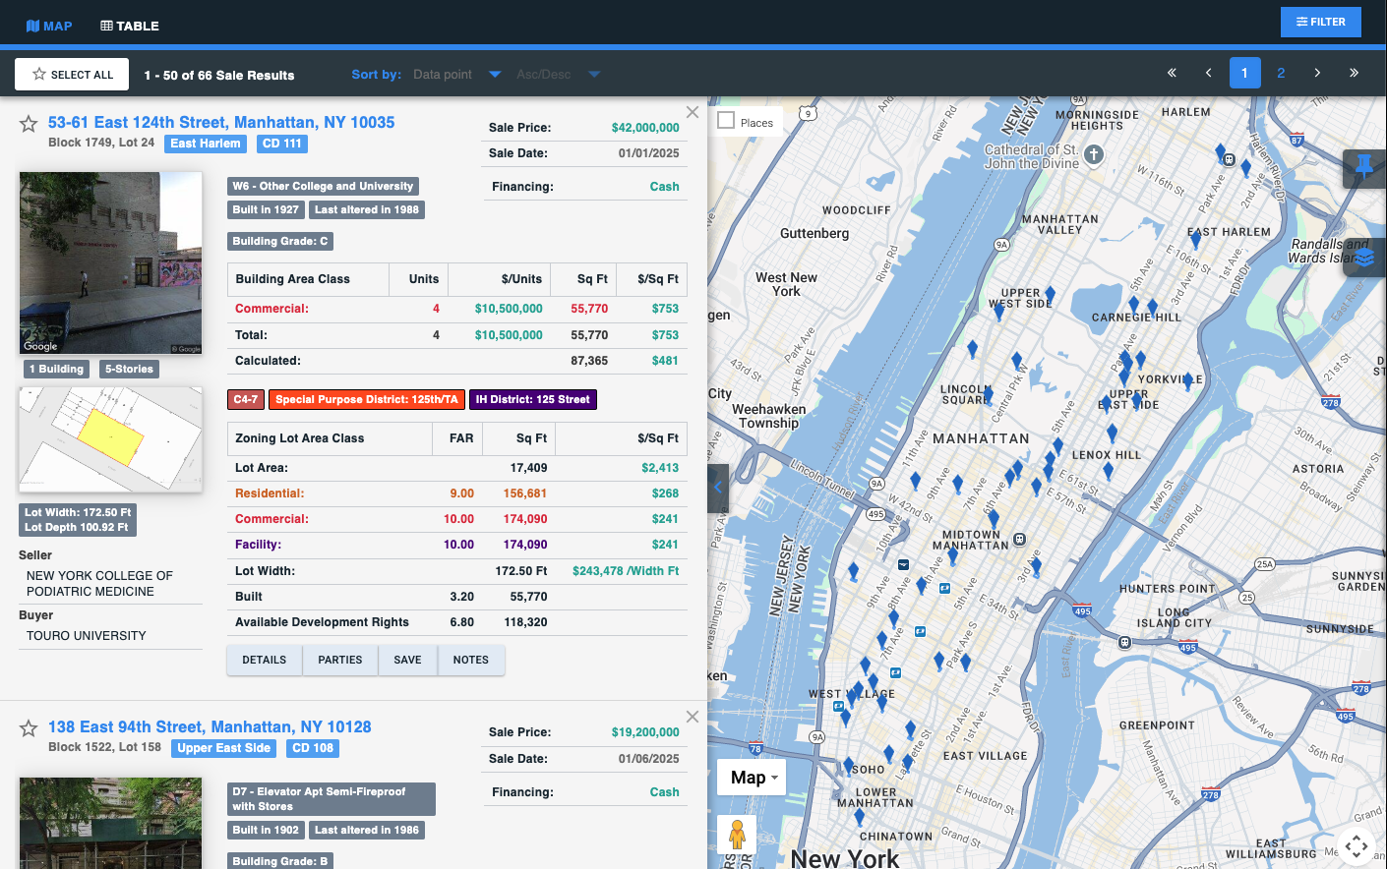Click the W6 - Other College and University tag
This screenshot has height=869, width=1387.
324,186
